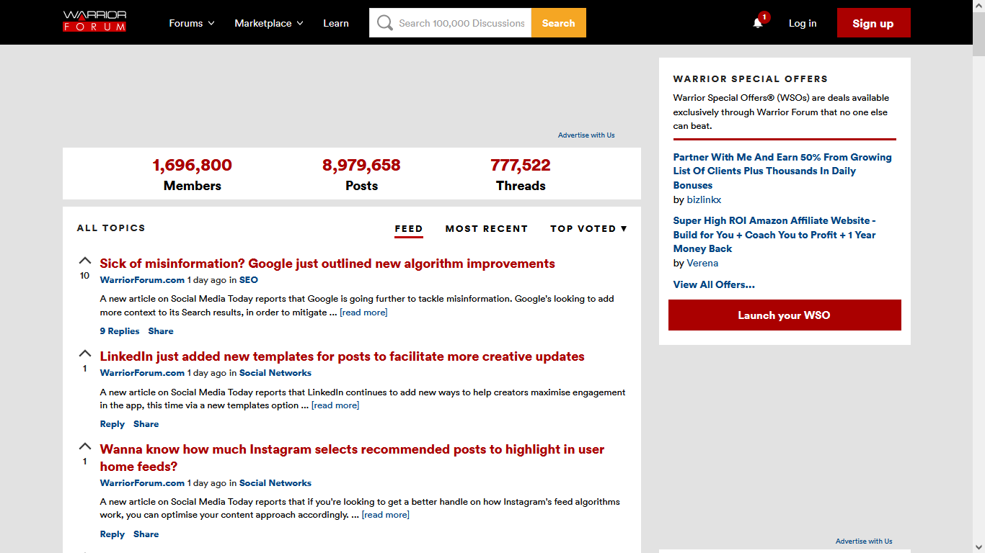985x553 pixels.
Task: Reply to the LinkedIn templates post
Action: (112, 424)
